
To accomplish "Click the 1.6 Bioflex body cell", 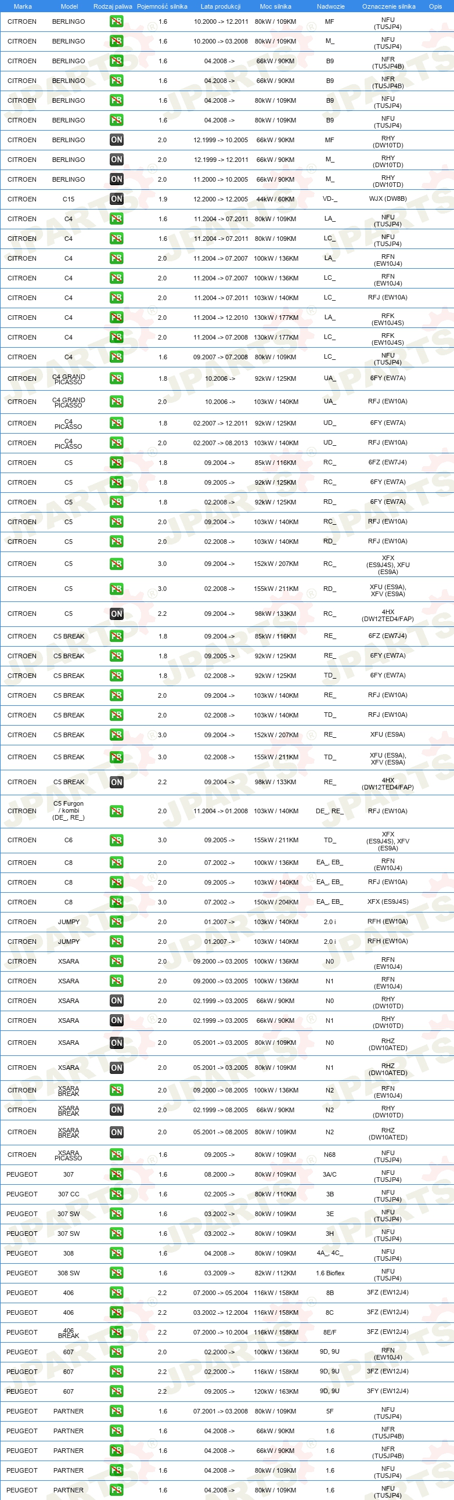I will [330, 1273].
